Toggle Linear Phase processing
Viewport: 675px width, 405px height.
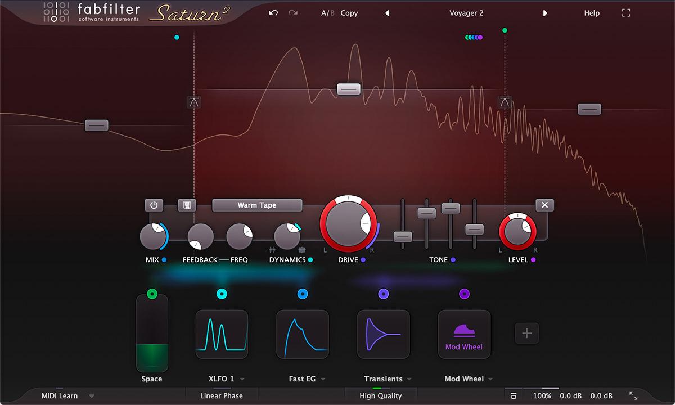click(x=222, y=395)
